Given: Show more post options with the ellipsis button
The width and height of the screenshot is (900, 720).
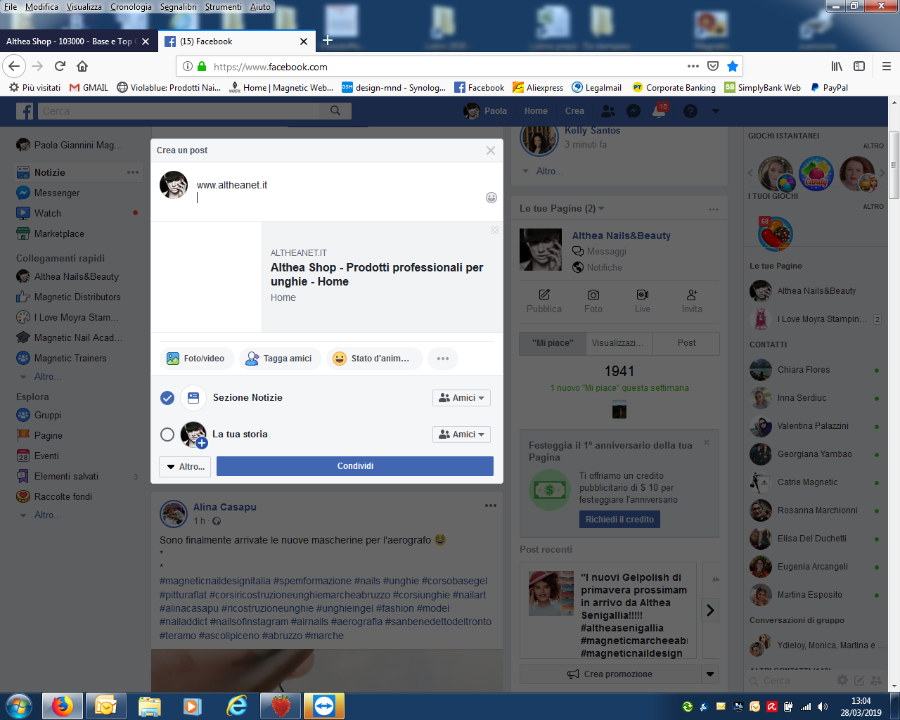Looking at the screenshot, I should 443,359.
